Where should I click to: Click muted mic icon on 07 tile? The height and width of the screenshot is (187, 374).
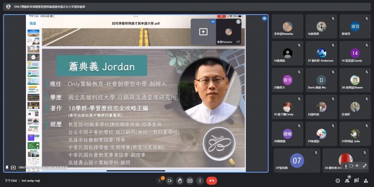[x=316, y=152]
